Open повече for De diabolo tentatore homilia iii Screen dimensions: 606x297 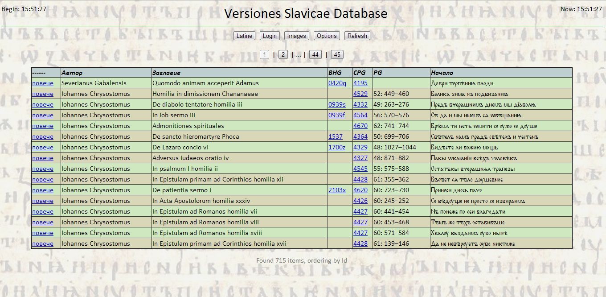(43, 104)
